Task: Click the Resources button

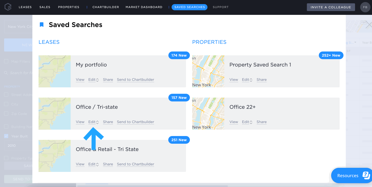Action: click(x=351, y=175)
